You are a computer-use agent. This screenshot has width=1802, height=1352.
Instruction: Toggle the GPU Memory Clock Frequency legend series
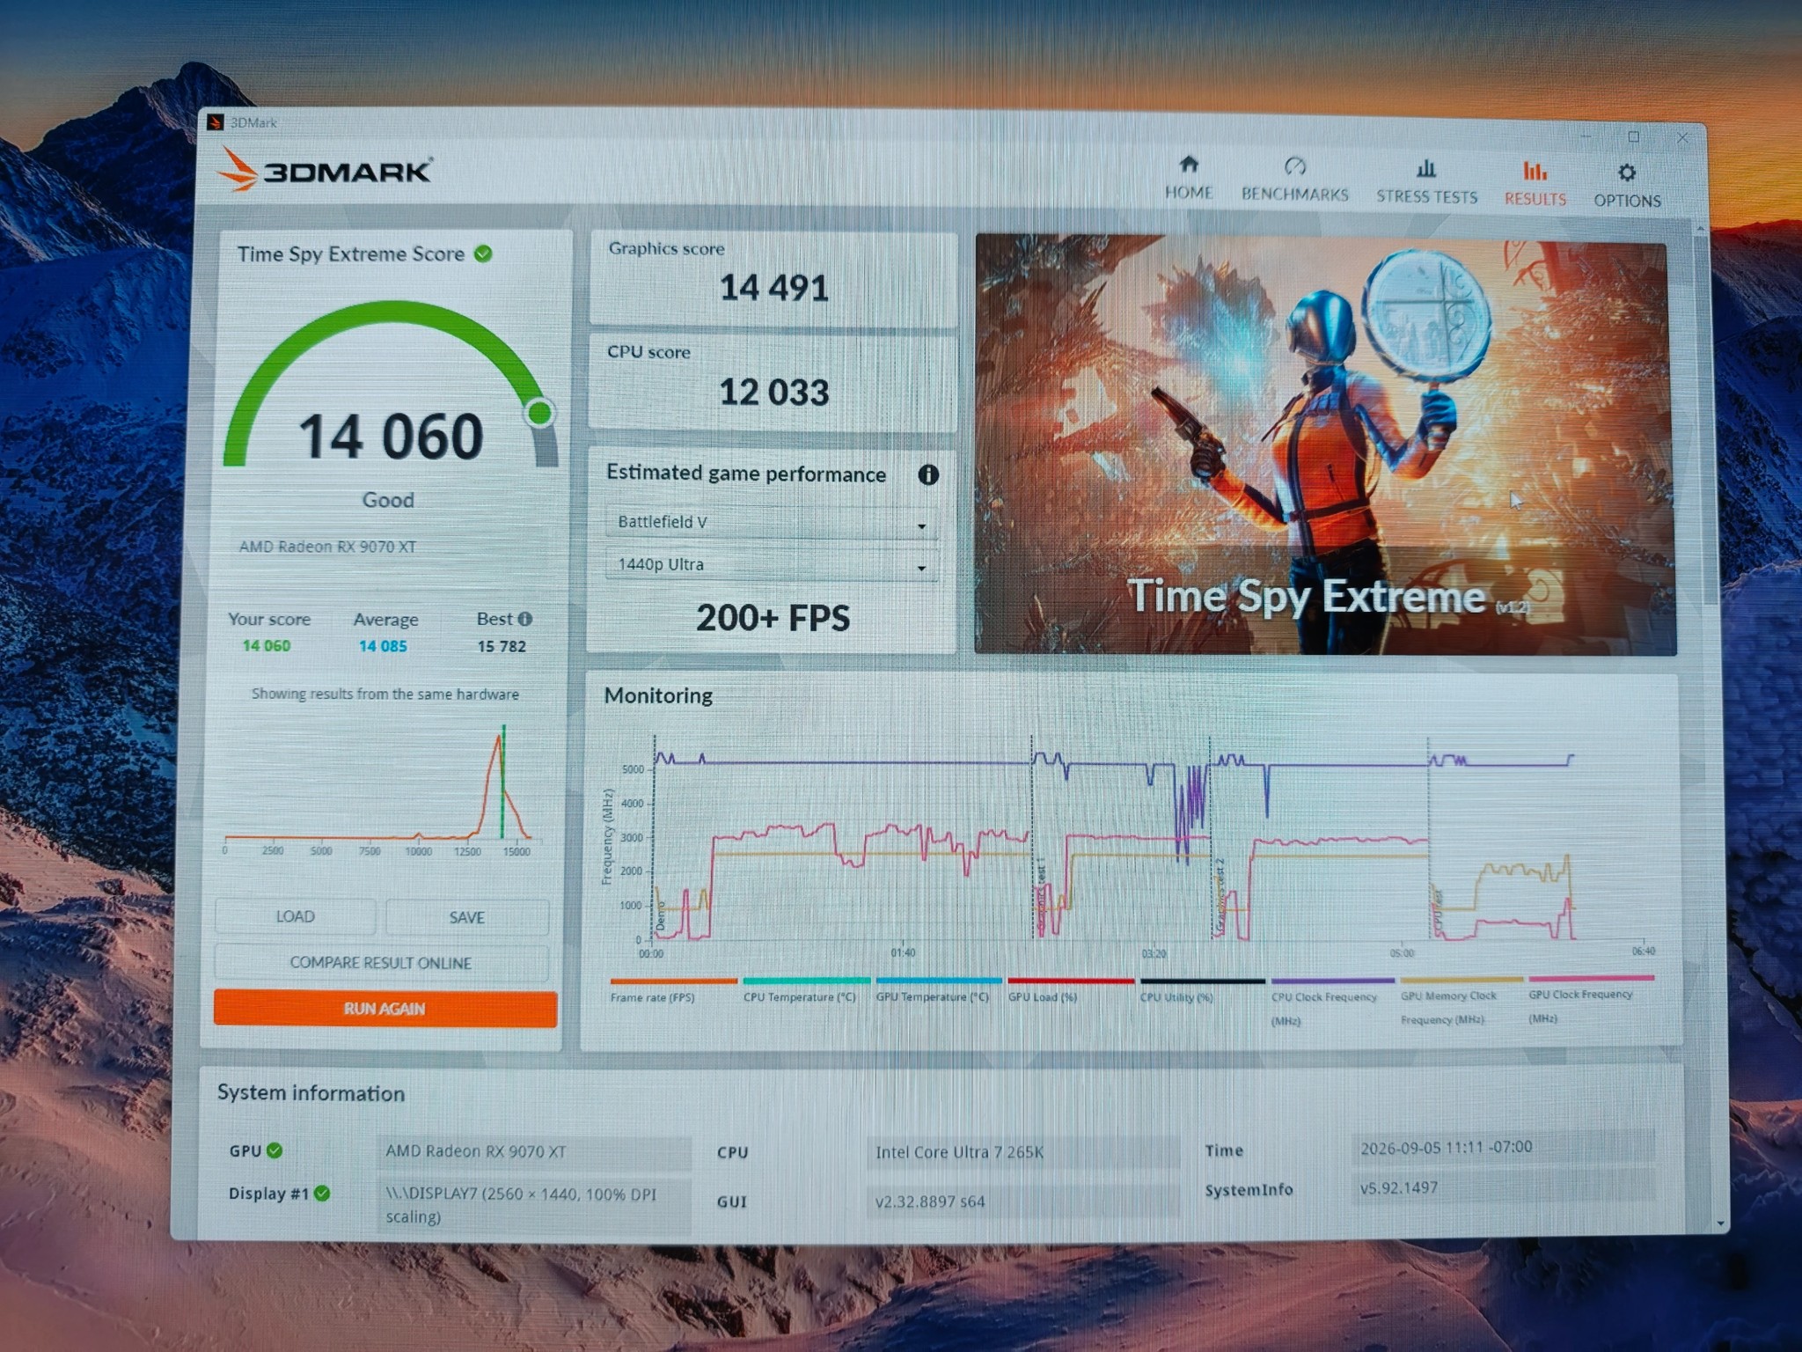1461,1001
